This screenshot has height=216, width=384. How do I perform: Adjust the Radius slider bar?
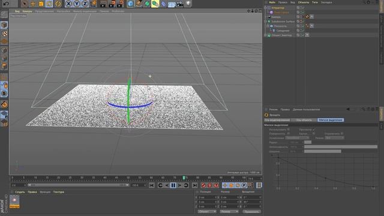tap(341, 142)
